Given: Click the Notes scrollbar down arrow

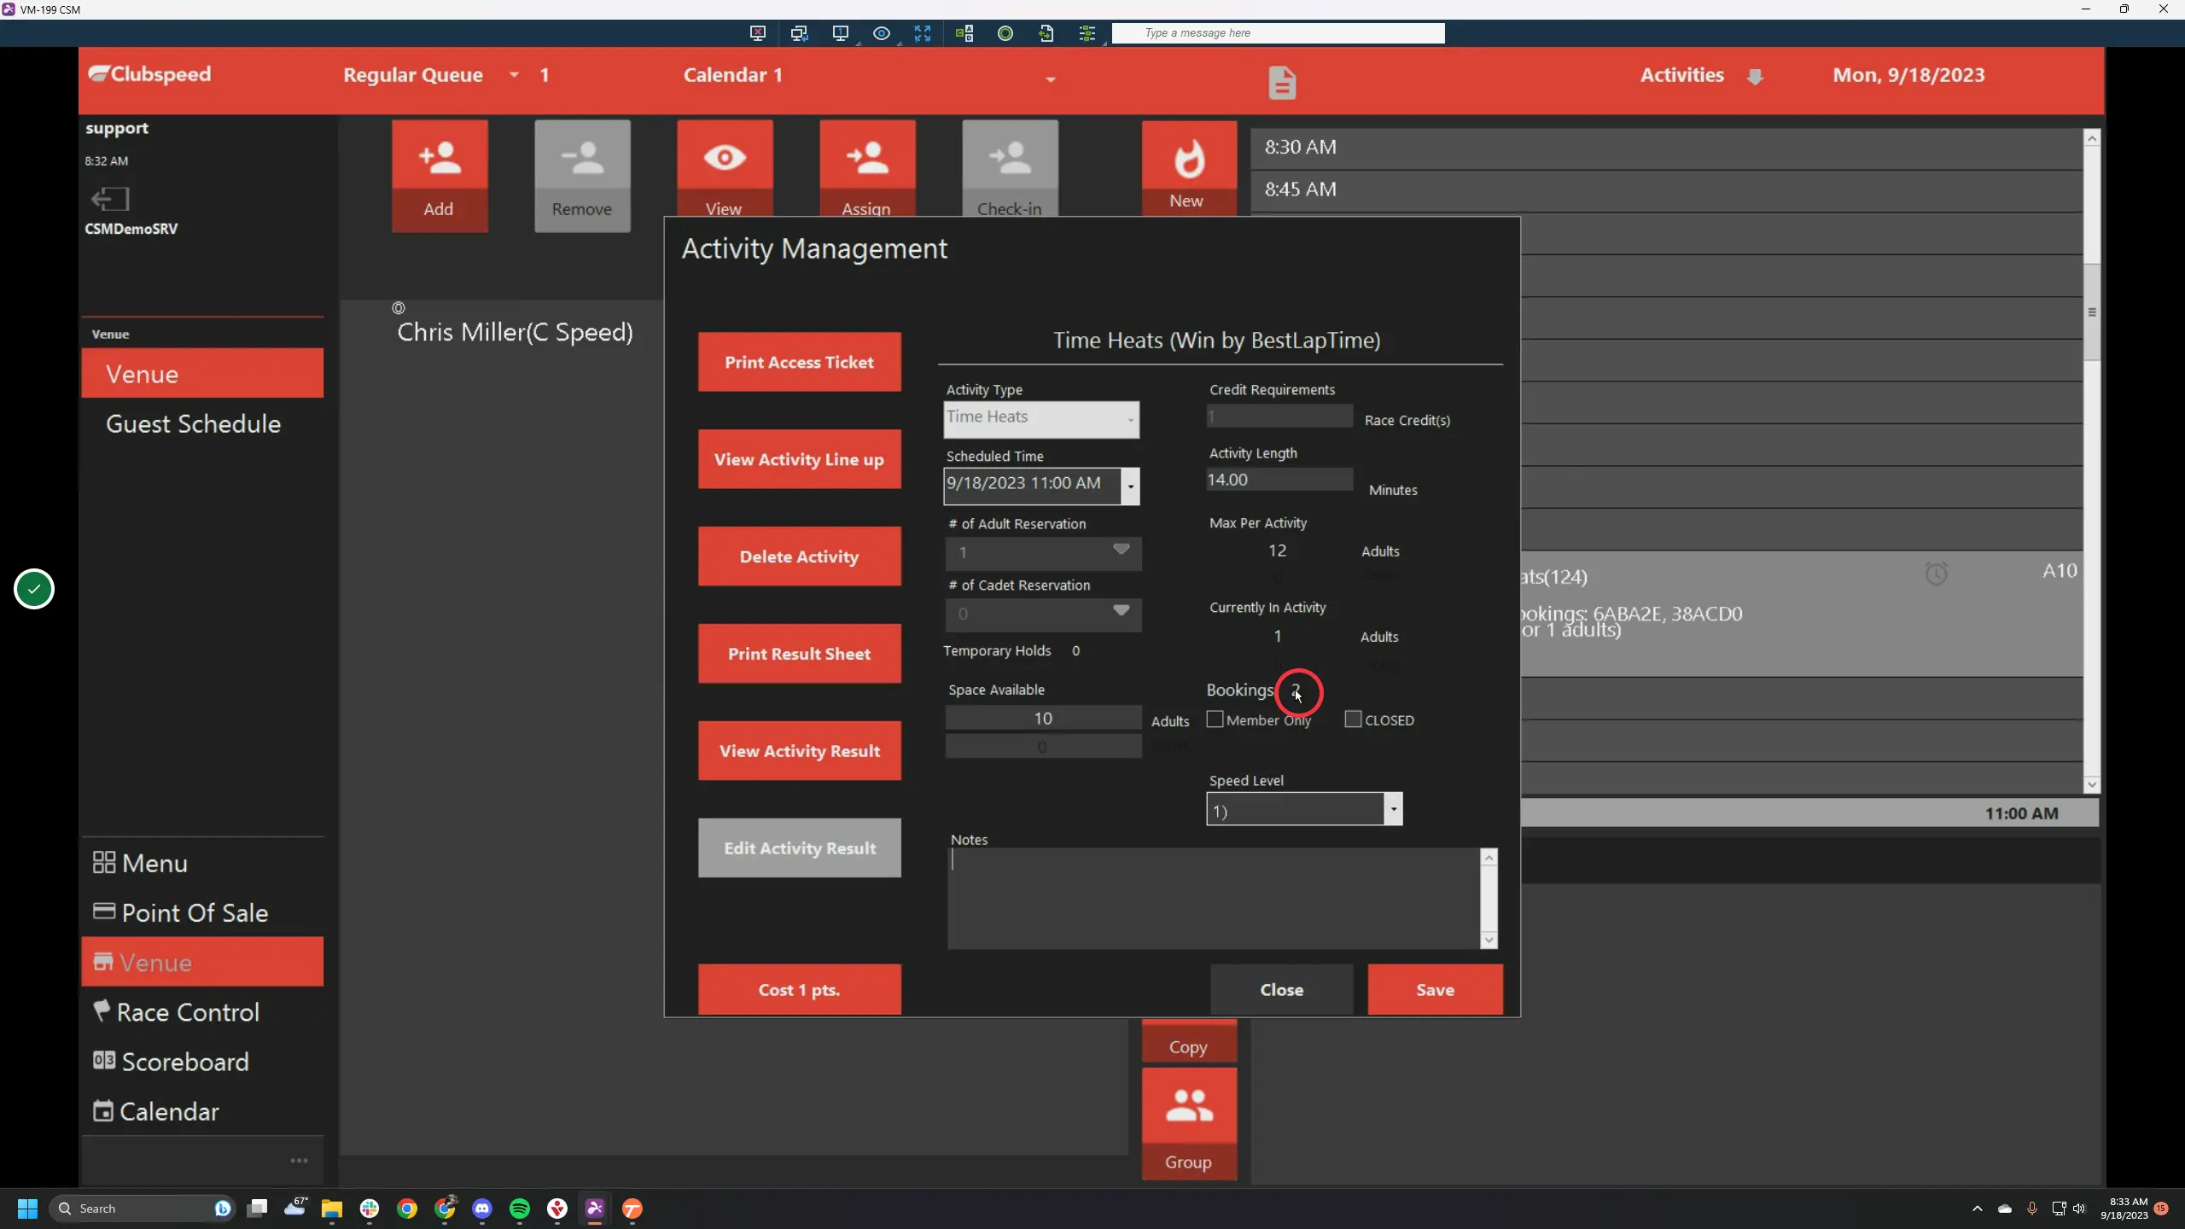Looking at the screenshot, I should [1489, 940].
